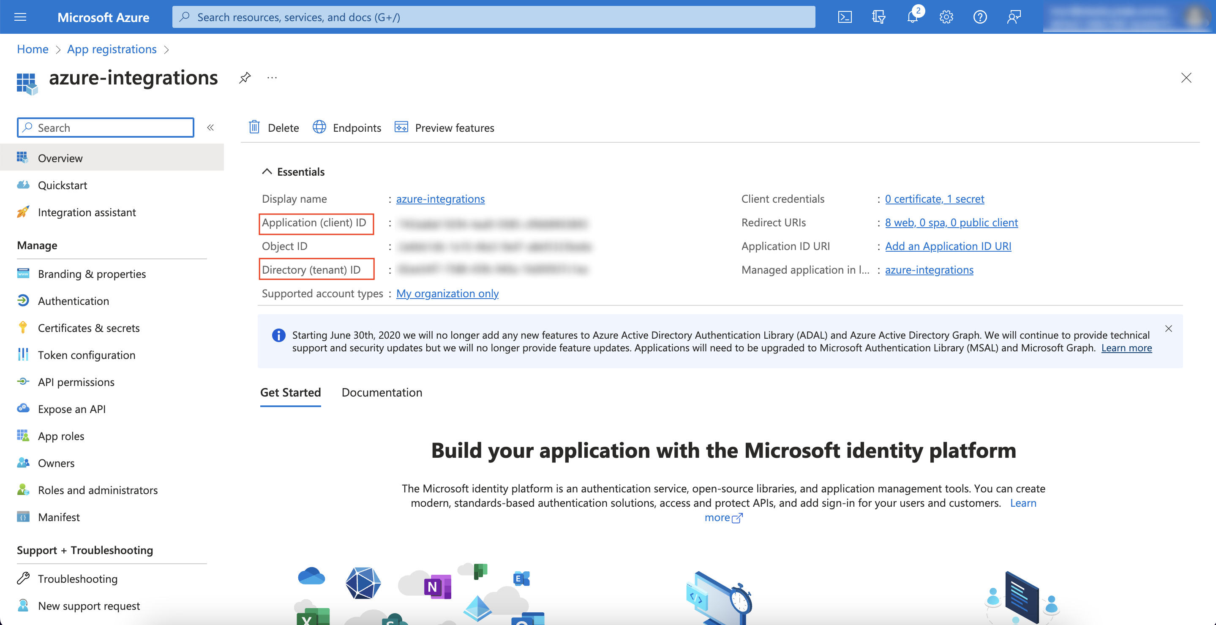The height and width of the screenshot is (625, 1216).
Task: Select the Get Started tab
Action: click(x=290, y=392)
